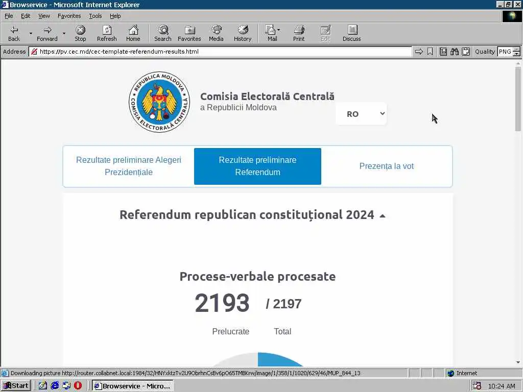Click the Mail toolbar button
This screenshot has height=392, width=523.
272,33
